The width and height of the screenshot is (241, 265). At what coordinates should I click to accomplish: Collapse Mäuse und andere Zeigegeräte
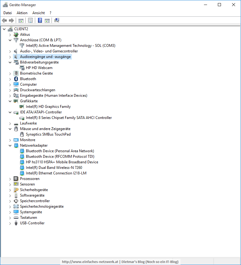point(10,129)
